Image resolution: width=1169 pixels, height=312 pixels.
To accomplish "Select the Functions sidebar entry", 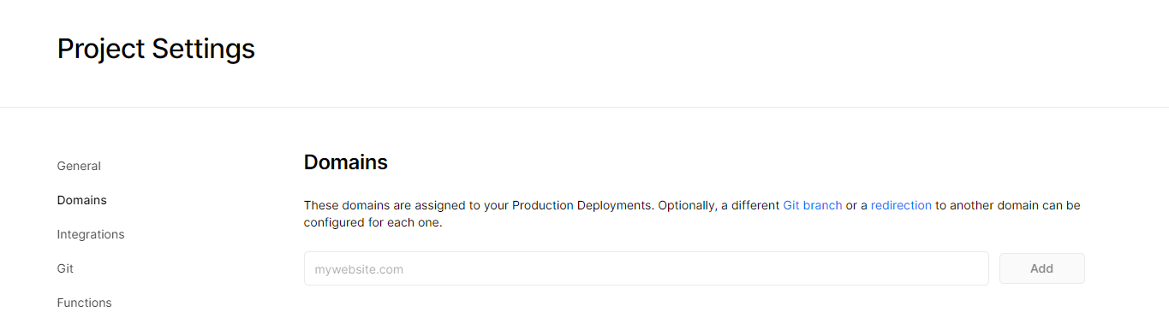I will click(x=84, y=303).
